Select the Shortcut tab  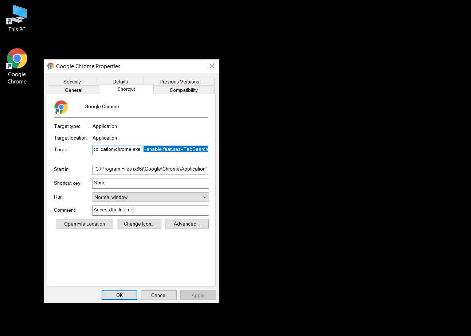tap(126, 89)
